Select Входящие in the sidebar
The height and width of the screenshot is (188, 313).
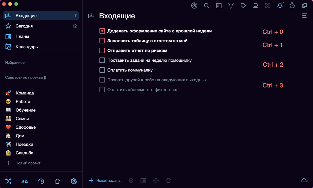(41, 16)
